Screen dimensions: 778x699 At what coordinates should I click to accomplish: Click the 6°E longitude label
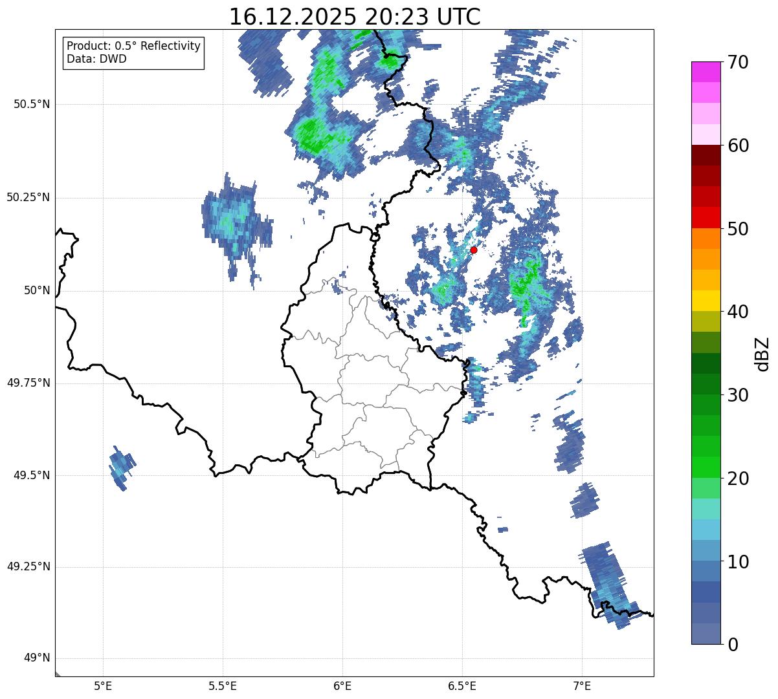tap(342, 686)
